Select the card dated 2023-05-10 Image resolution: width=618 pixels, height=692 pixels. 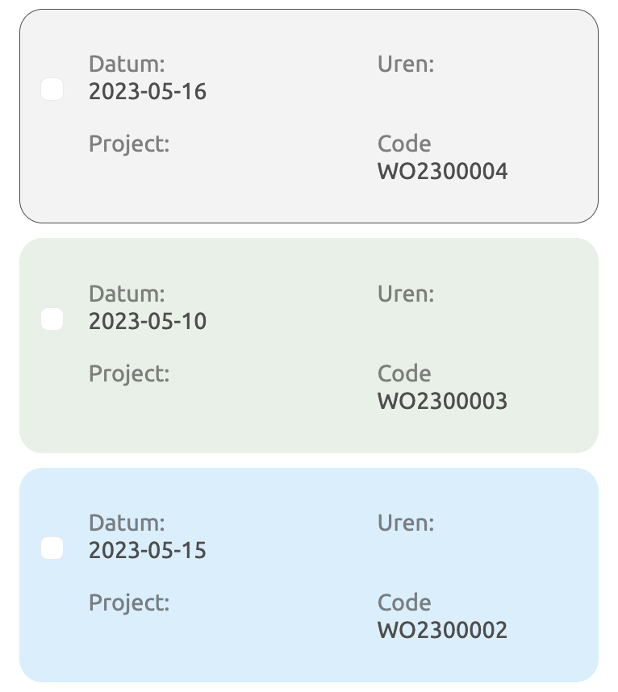coord(309,343)
